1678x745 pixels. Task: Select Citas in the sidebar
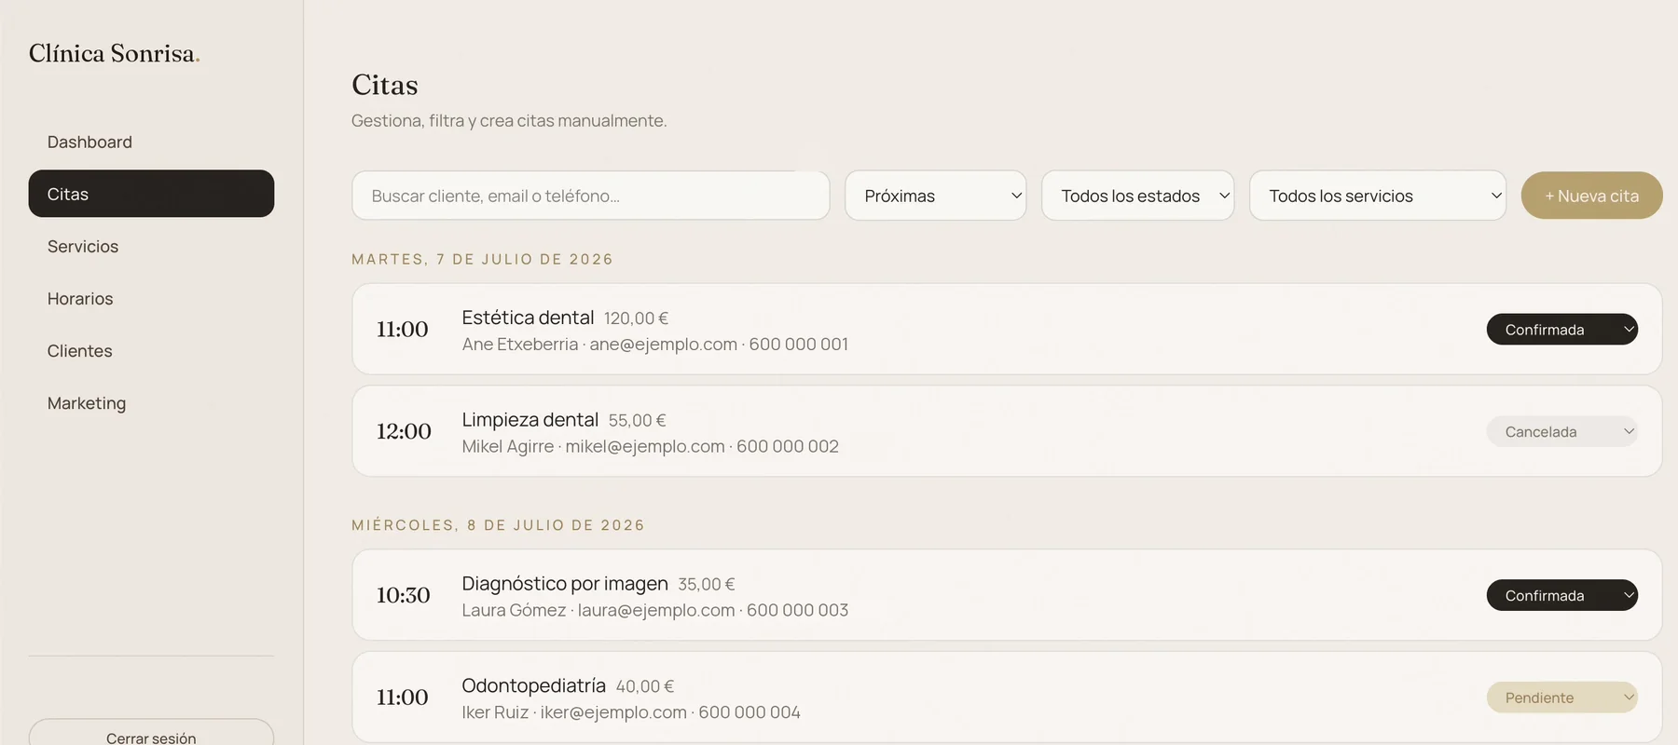151,194
